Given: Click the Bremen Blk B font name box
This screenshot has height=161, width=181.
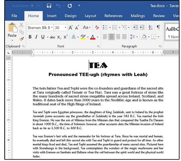Looking at the screenshot, I should pos(39,28).
